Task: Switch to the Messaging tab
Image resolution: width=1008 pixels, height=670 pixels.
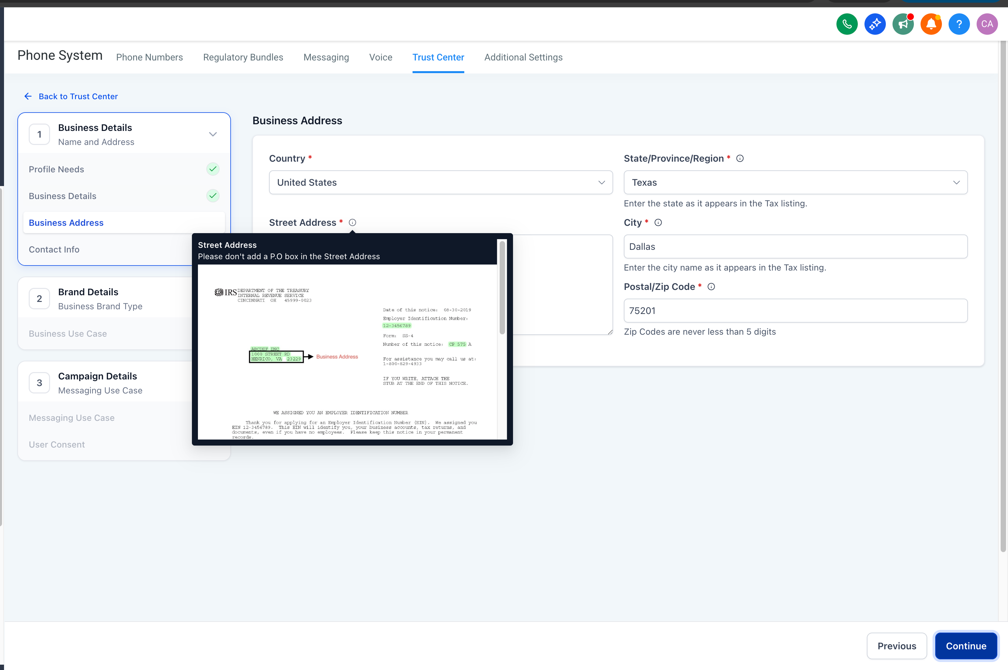Action: (326, 57)
